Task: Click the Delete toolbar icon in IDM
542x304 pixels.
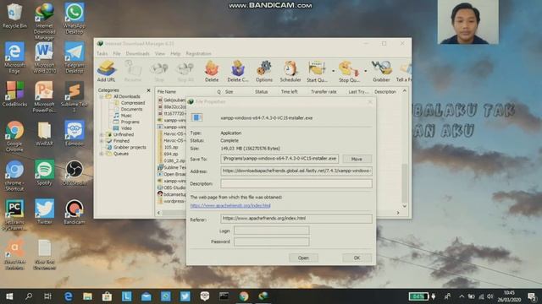Action: (x=212, y=71)
